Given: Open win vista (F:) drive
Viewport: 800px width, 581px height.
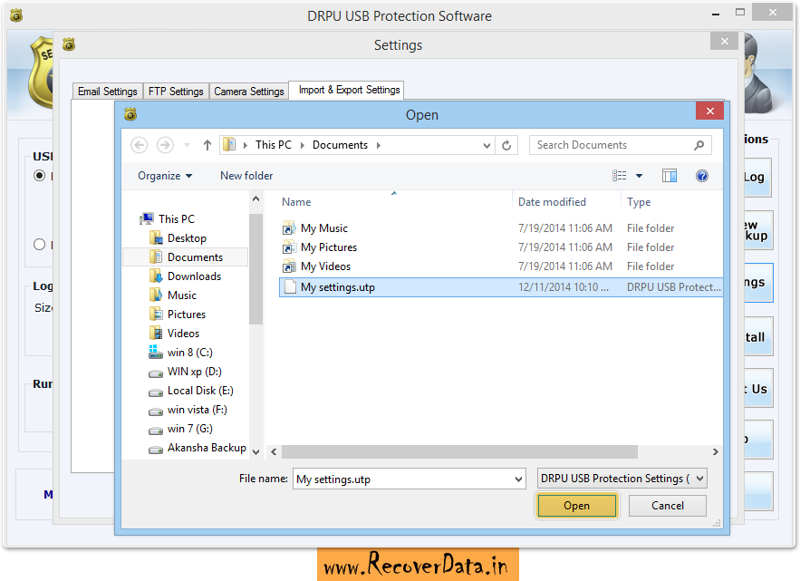Looking at the screenshot, I should (188, 410).
